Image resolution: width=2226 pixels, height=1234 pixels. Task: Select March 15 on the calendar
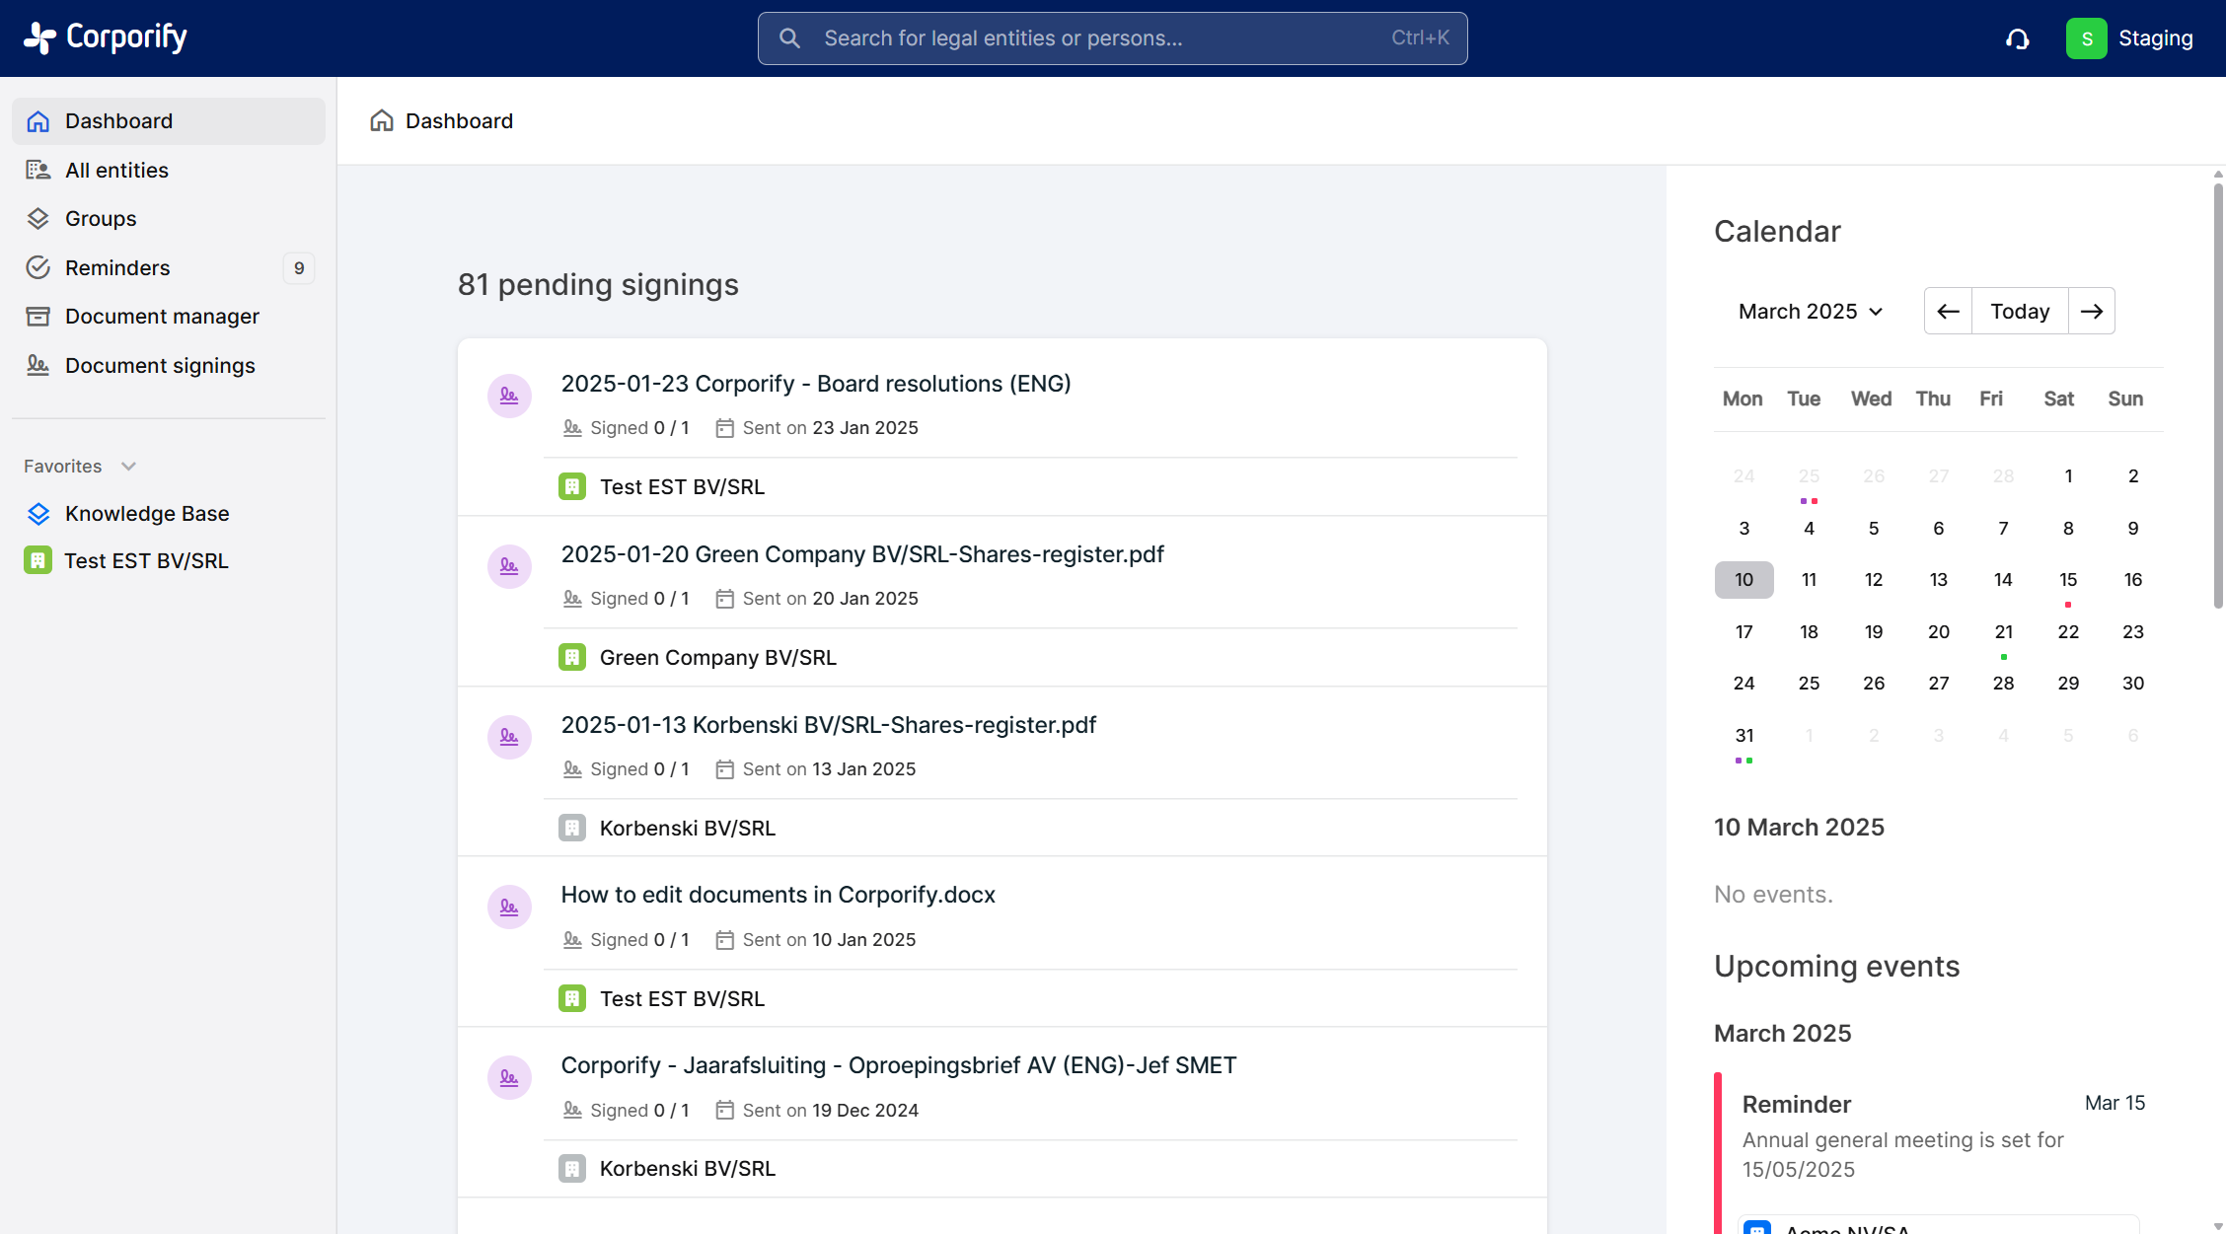[x=2067, y=579]
